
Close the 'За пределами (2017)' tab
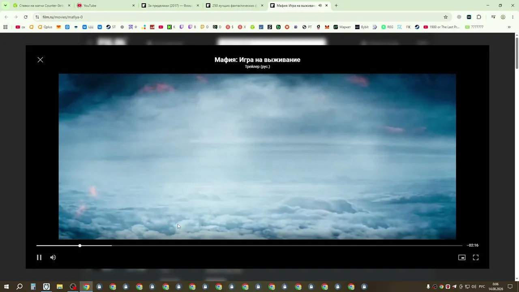point(198,6)
